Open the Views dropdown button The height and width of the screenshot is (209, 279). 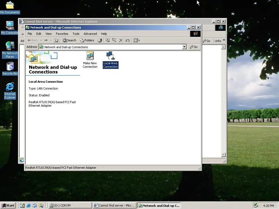[x=137, y=40]
